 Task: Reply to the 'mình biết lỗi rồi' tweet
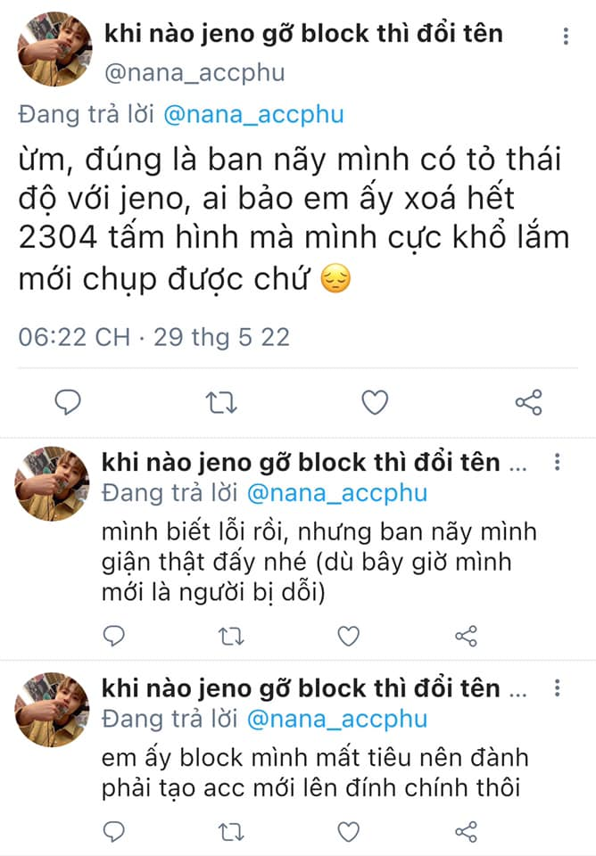(113, 636)
